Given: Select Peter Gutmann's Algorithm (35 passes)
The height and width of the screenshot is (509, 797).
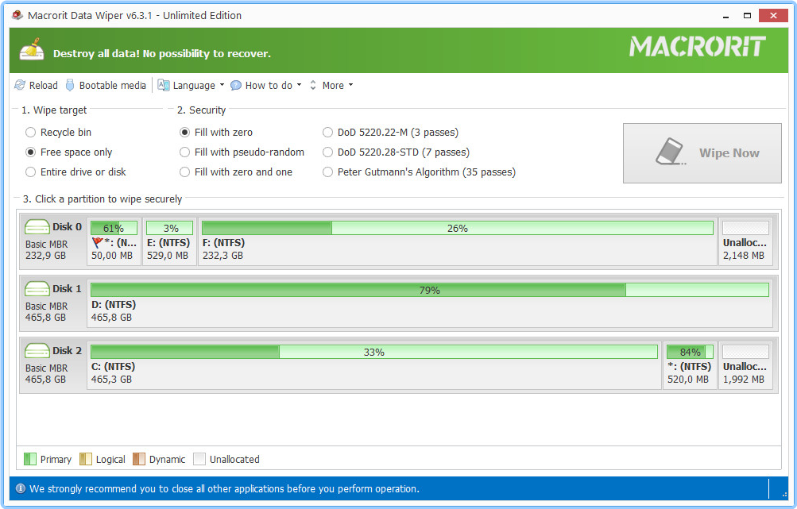Looking at the screenshot, I should coord(419,172).
